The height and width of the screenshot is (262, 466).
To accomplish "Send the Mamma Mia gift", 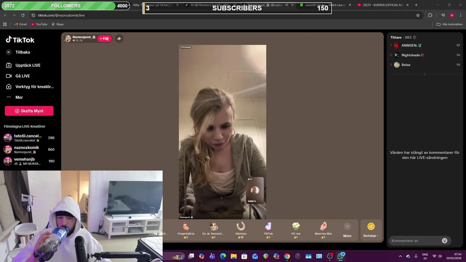I will 323,230.
